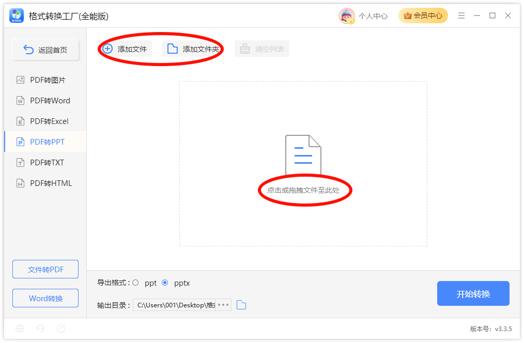Open PDF转TXT in the sidebar

click(x=45, y=163)
